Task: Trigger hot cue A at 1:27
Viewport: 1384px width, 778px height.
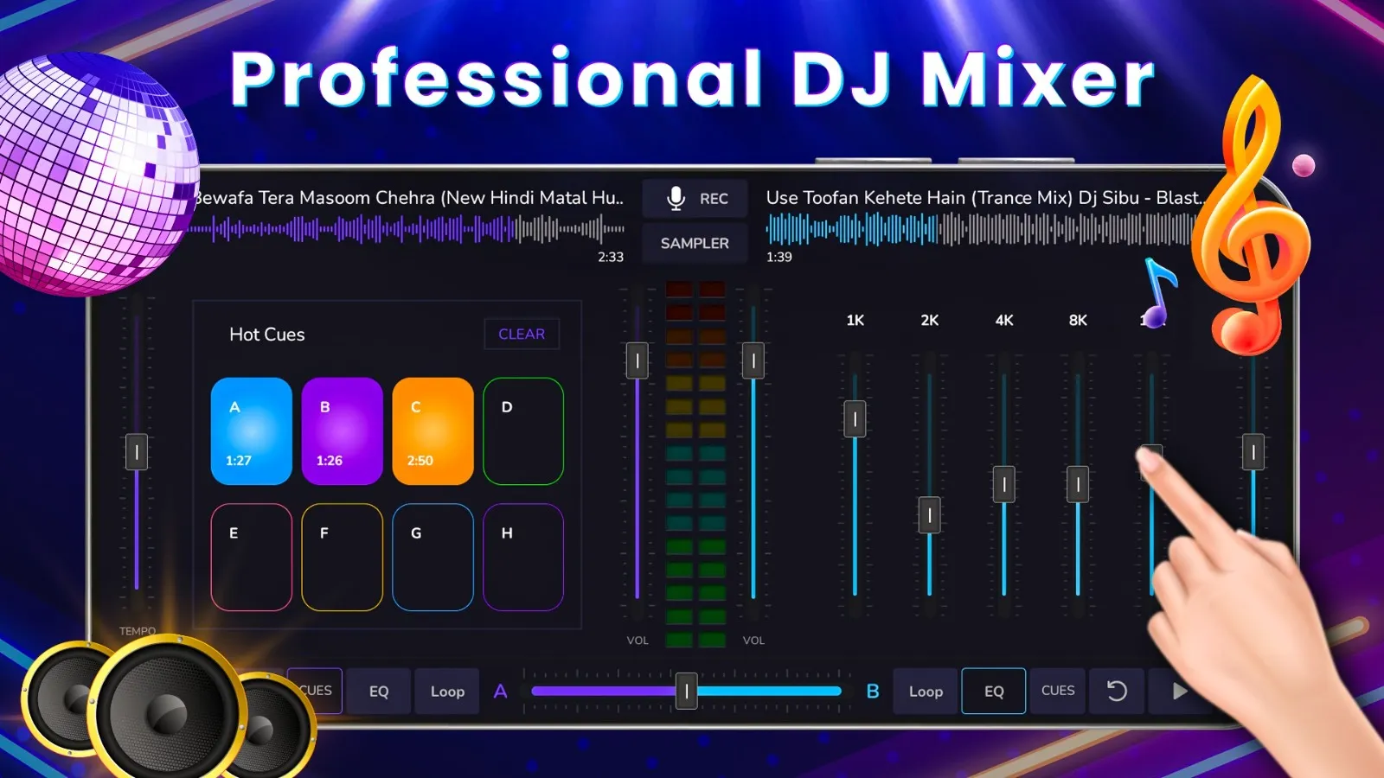Action: [x=252, y=430]
